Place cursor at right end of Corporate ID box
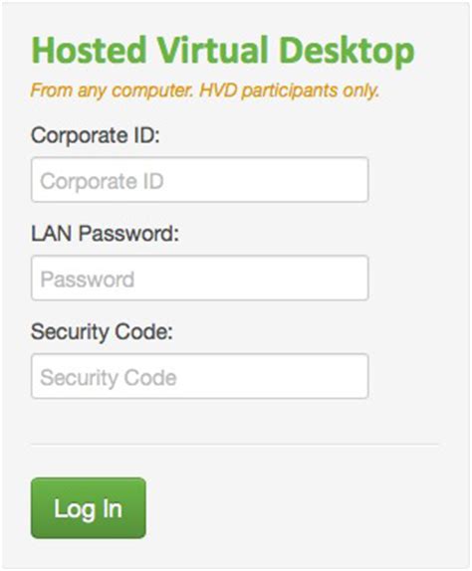 coord(360,179)
